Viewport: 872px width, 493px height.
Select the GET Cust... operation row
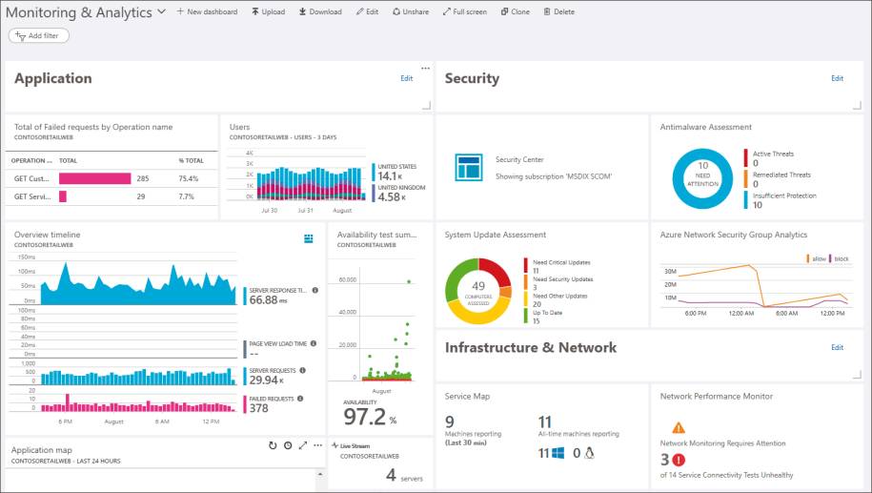pos(112,178)
